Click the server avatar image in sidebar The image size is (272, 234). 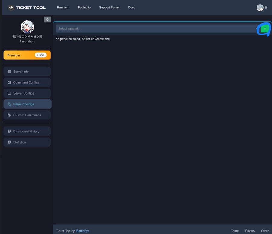pyautogui.click(x=27, y=27)
